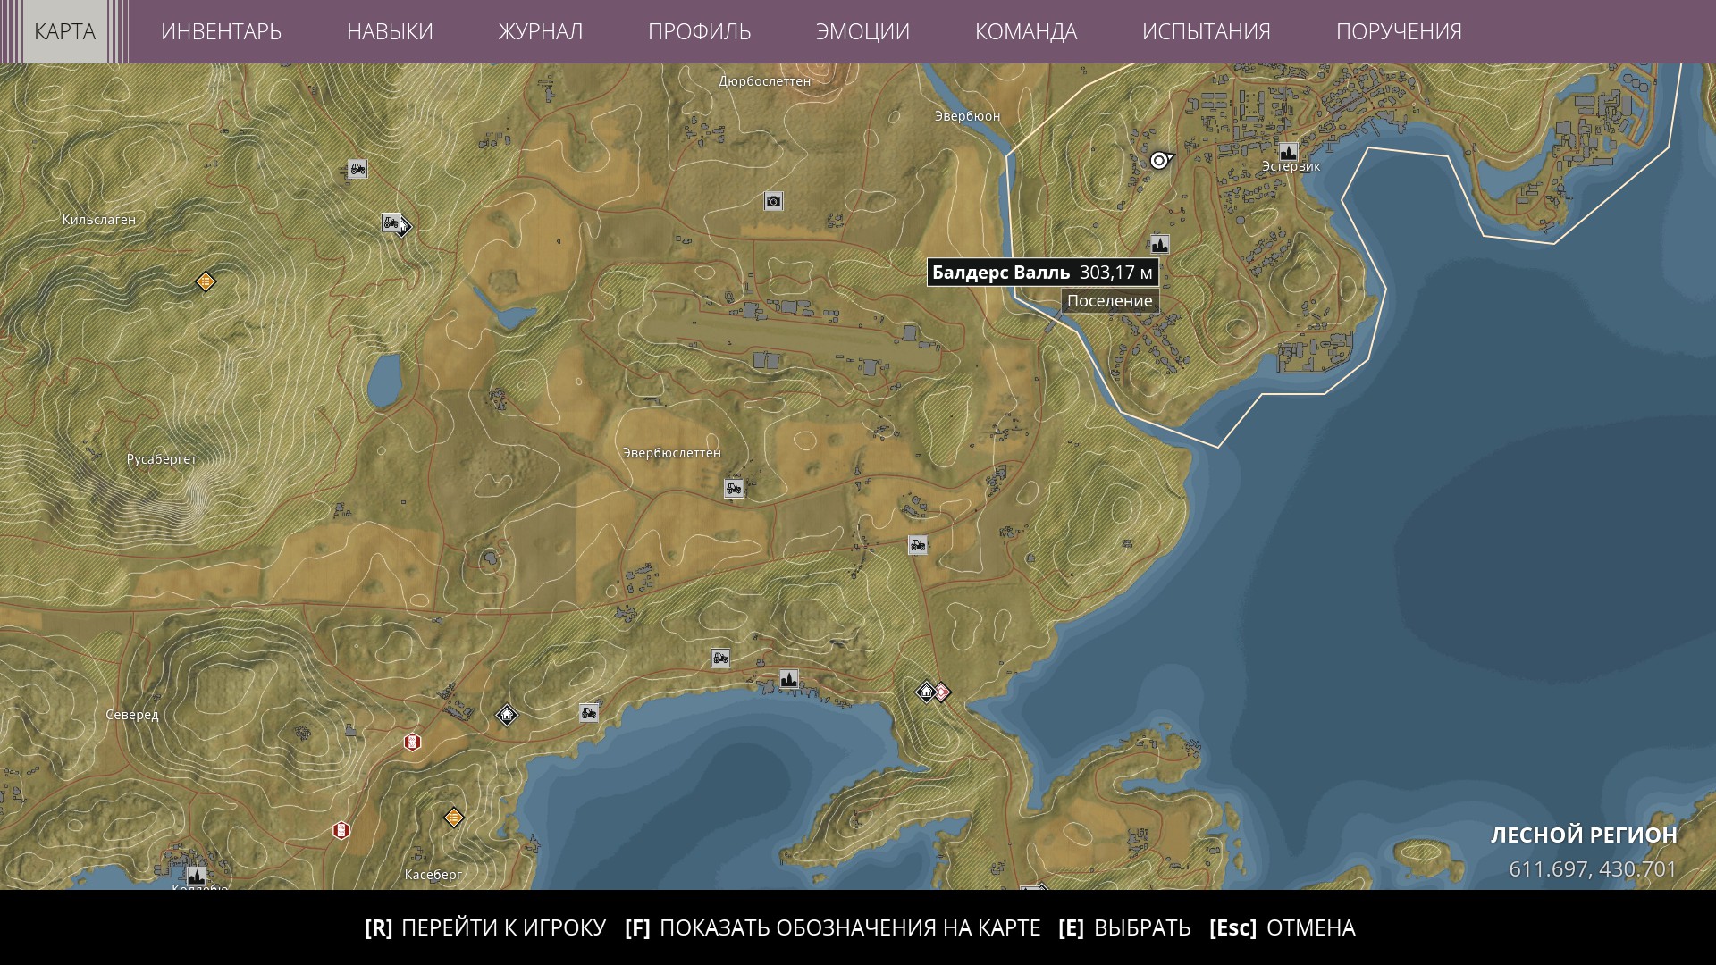Image resolution: width=1716 pixels, height=965 pixels.
Task: Click the tractor icon beside the white arrow marker
Action: point(391,222)
